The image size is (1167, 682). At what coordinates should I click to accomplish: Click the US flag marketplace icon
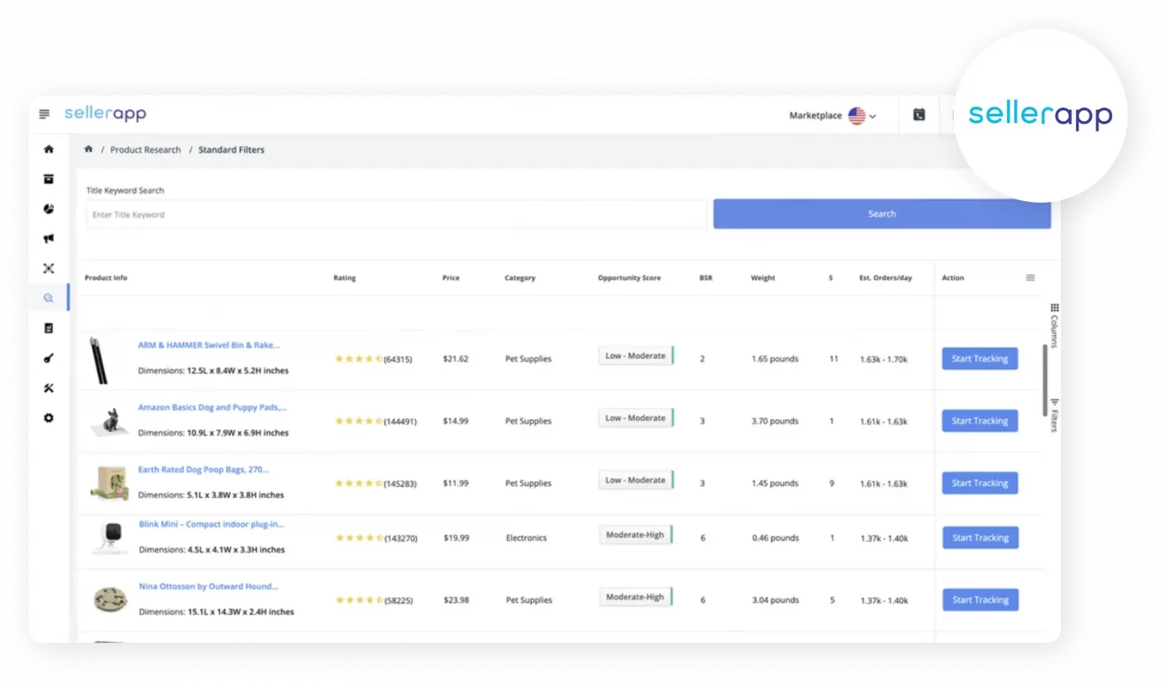857,115
